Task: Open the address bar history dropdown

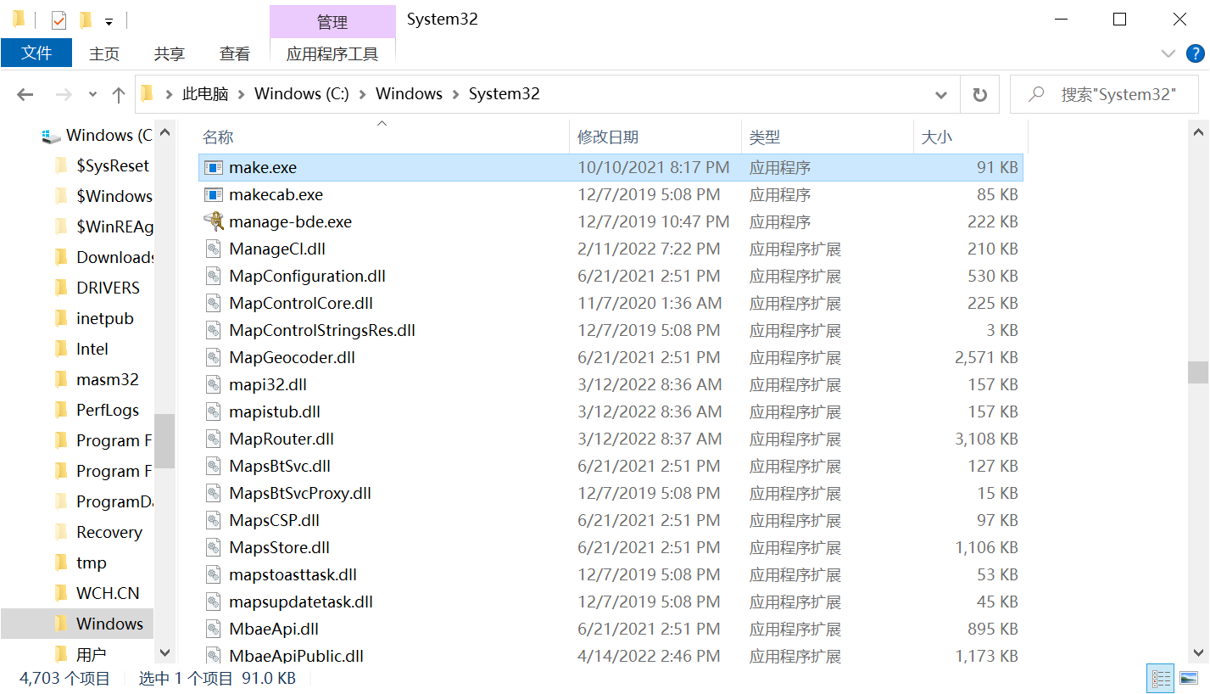Action: [x=941, y=94]
